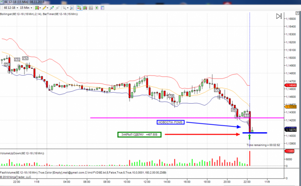Image resolution: width=301 pixels, height=186 pixels.
Task: Click the VolumeUpDown indicator label
Action: 22,153
